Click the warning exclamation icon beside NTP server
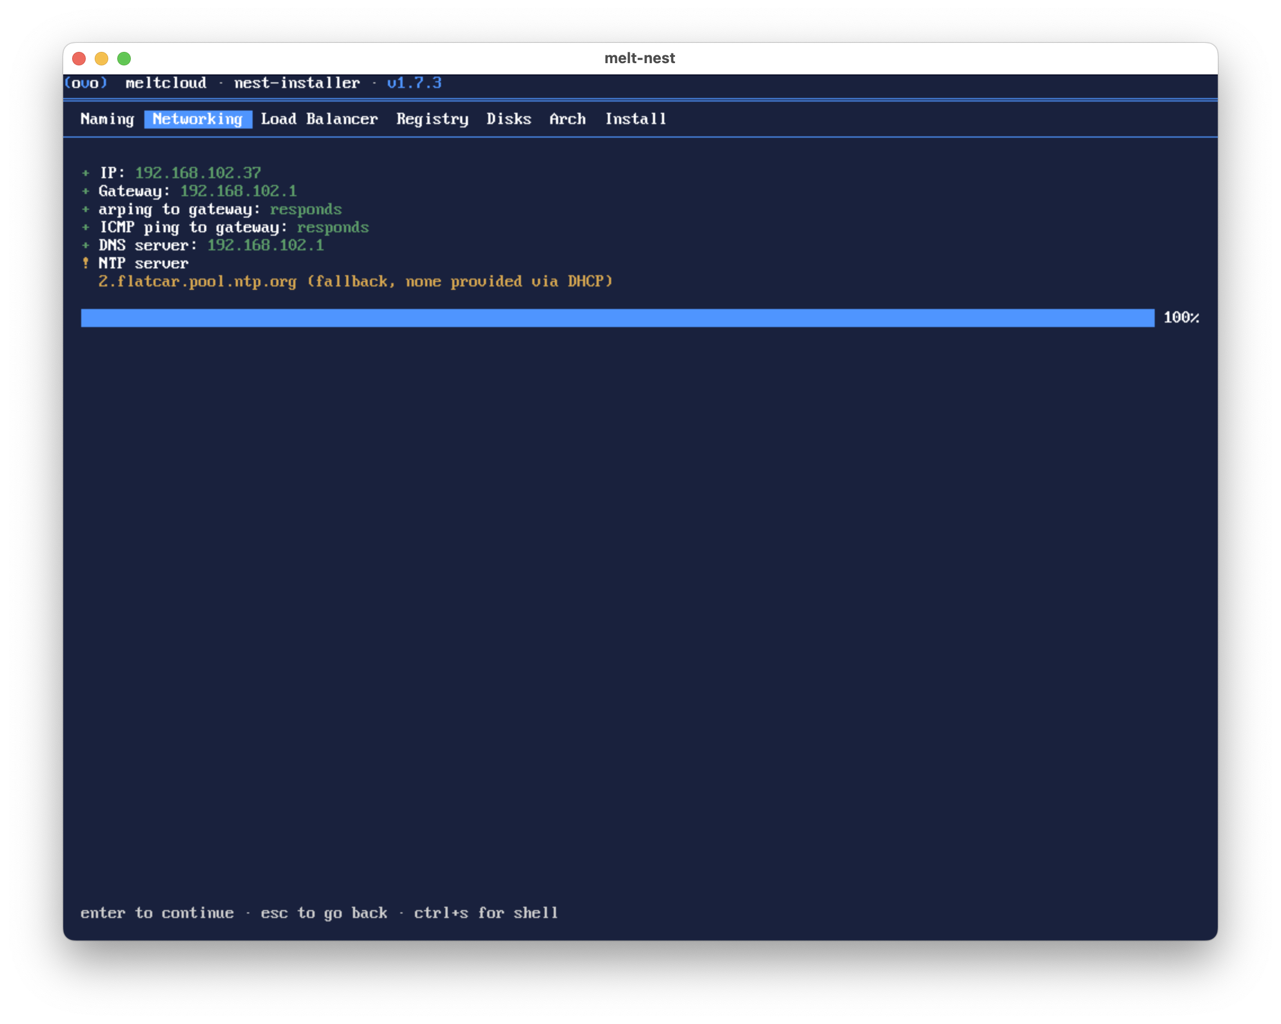 click(86, 263)
